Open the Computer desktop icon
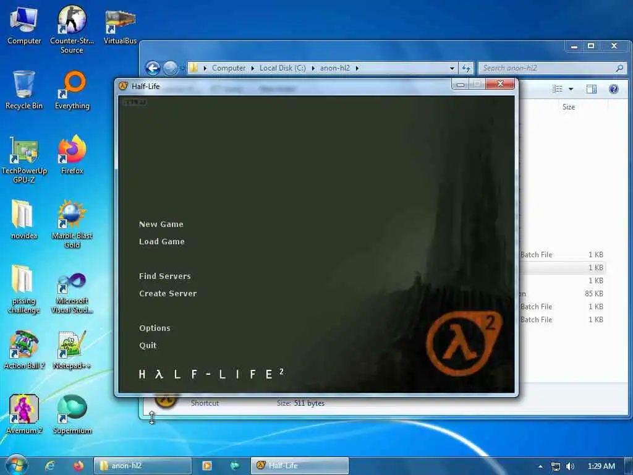This screenshot has width=633, height=475. click(24, 26)
